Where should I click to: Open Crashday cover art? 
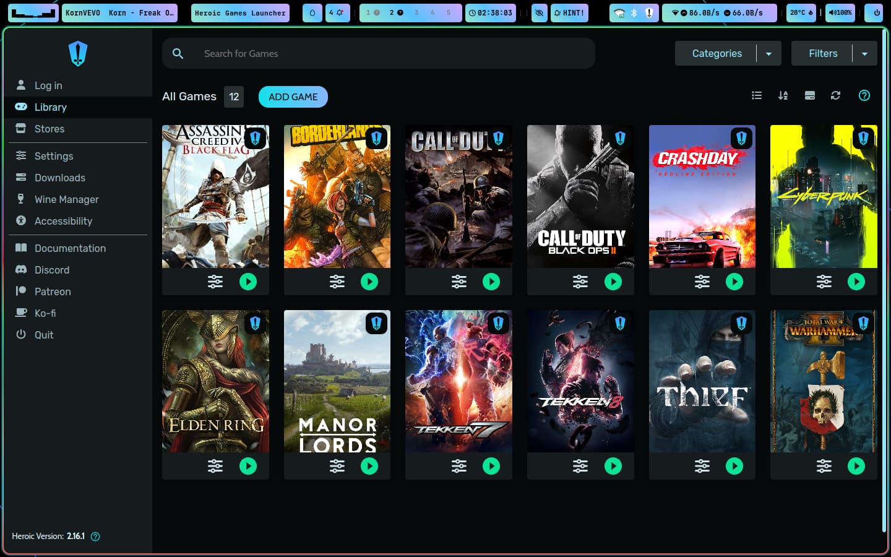click(702, 197)
